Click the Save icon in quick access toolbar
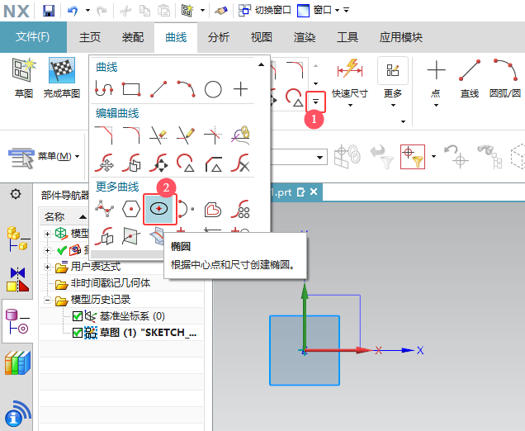The width and height of the screenshot is (525, 431). (x=49, y=11)
